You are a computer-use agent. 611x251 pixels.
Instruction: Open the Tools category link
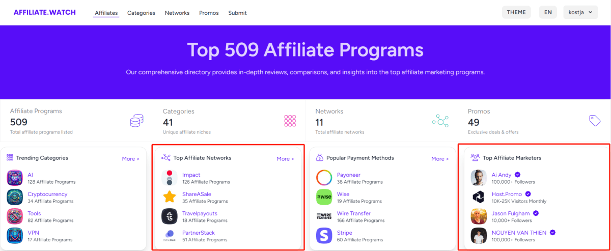[34, 213]
